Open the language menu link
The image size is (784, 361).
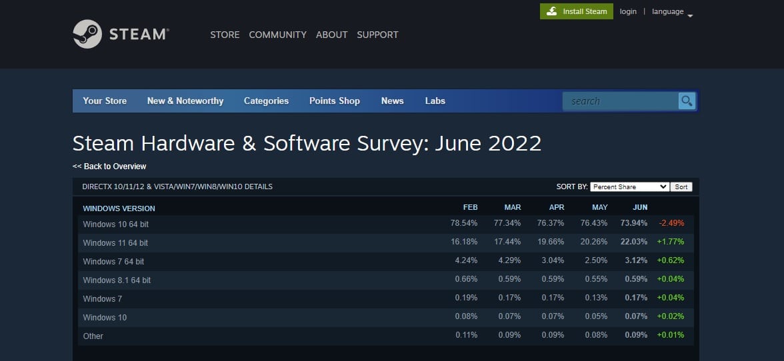667,11
